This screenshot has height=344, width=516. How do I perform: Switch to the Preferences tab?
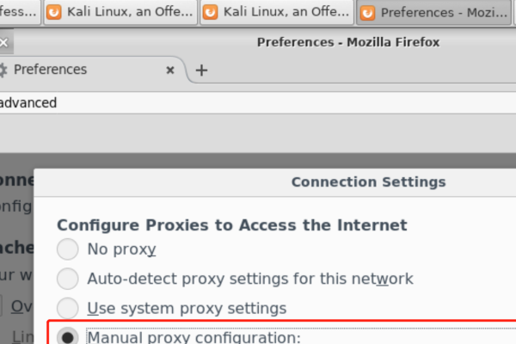click(x=77, y=71)
